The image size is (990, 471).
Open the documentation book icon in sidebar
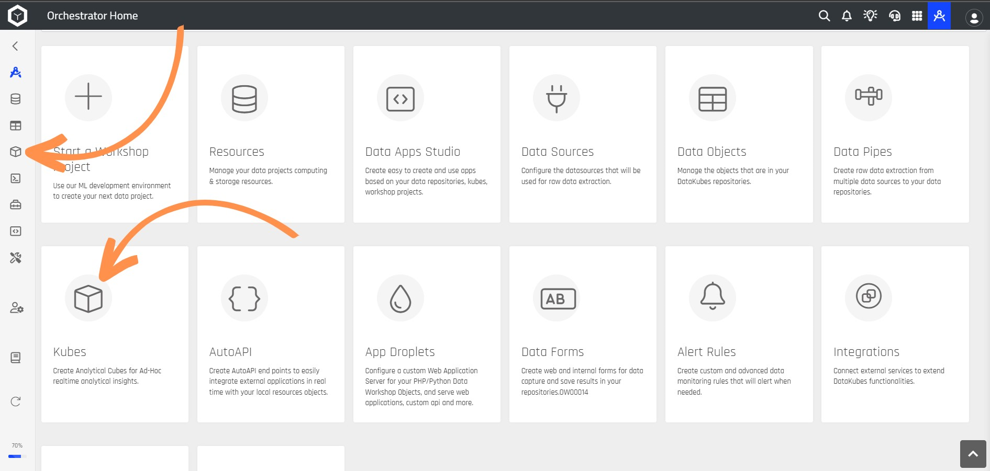pyautogui.click(x=16, y=358)
